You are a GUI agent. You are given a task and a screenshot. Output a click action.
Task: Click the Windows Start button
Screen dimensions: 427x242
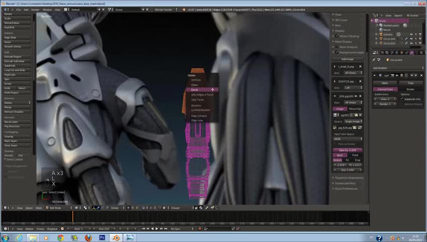tap(5, 238)
